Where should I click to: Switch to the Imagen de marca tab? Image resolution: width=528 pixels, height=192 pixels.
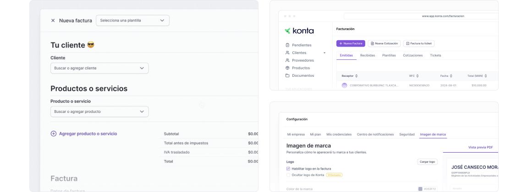point(433,134)
